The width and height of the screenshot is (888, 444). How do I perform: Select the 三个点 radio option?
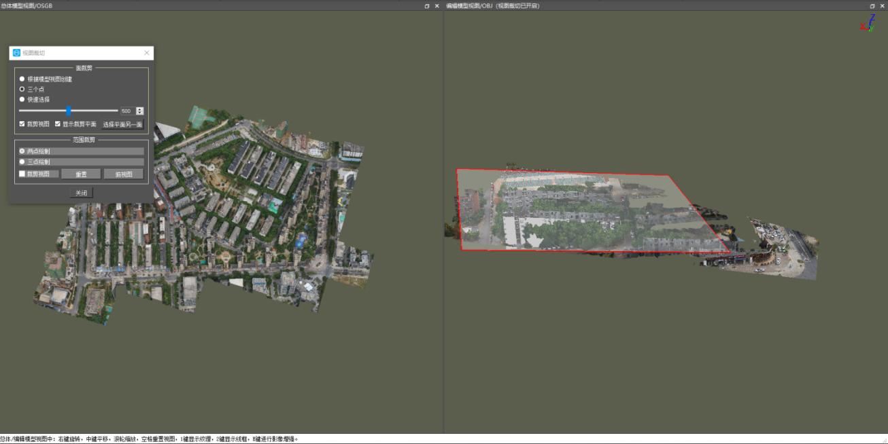(x=22, y=89)
